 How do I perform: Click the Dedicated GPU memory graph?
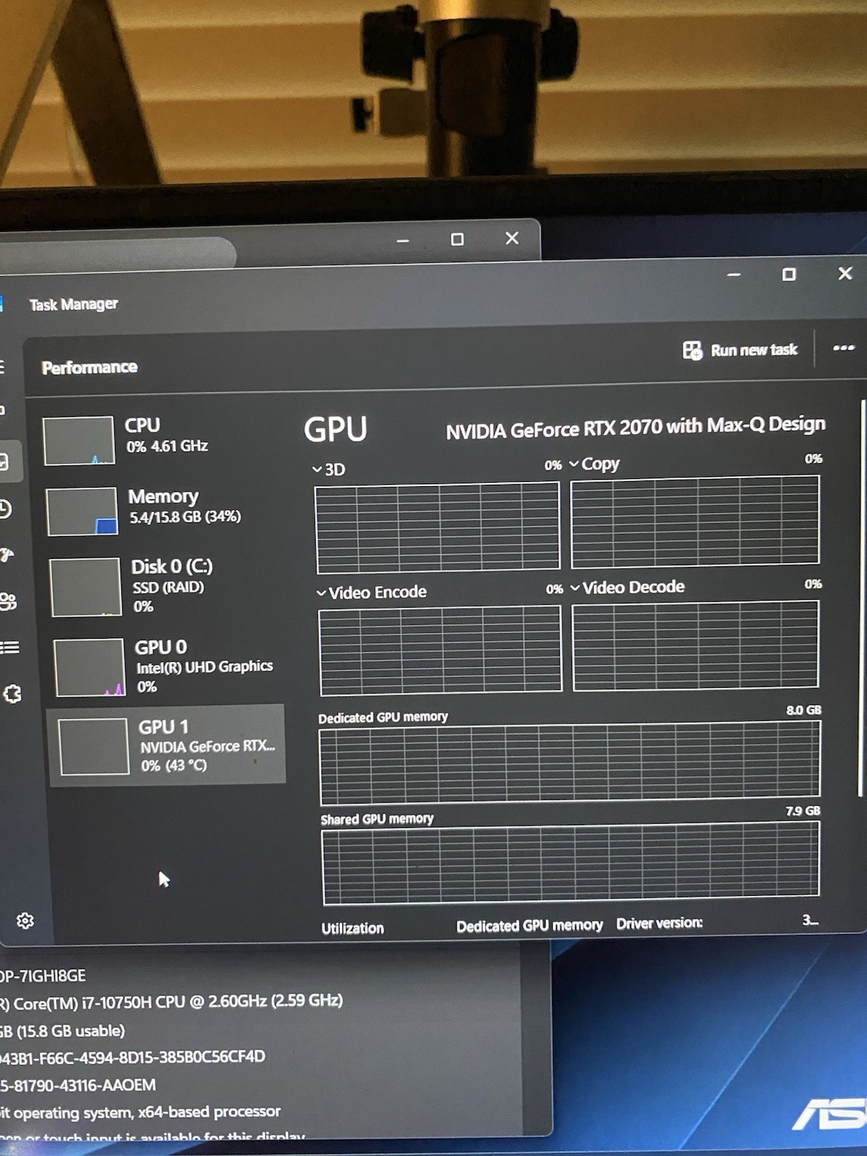pos(570,762)
